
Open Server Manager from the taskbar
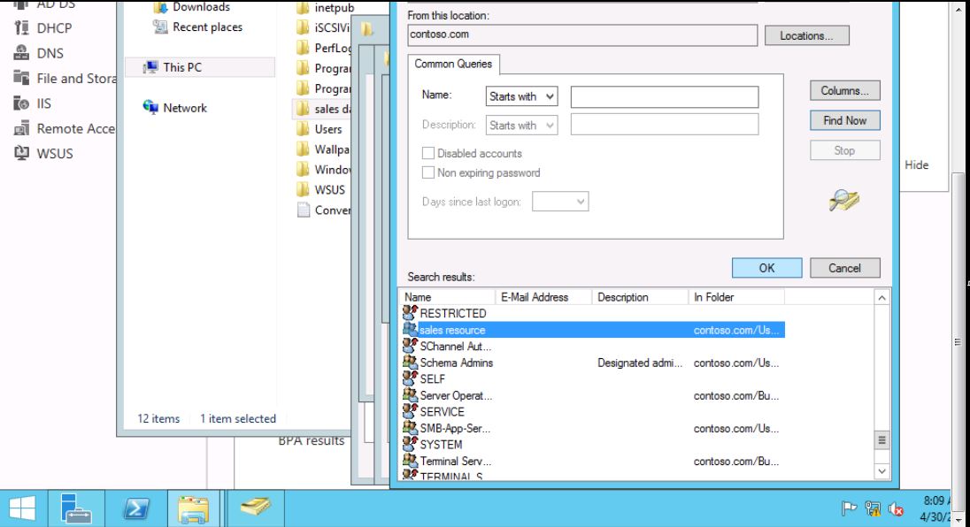pos(76,509)
